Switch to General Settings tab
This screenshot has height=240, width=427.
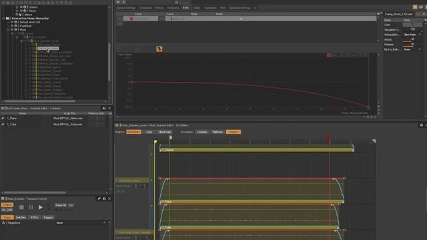click(x=126, y=8)
